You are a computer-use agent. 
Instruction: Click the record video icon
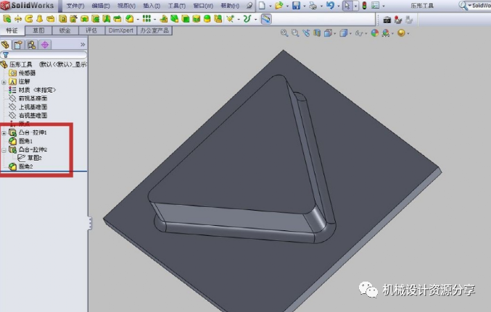point(398,20)
